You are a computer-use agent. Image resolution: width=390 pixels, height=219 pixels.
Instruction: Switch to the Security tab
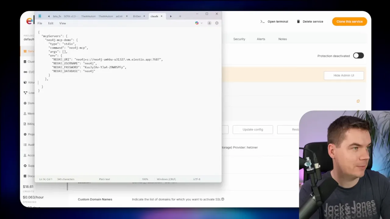point(239,39)
